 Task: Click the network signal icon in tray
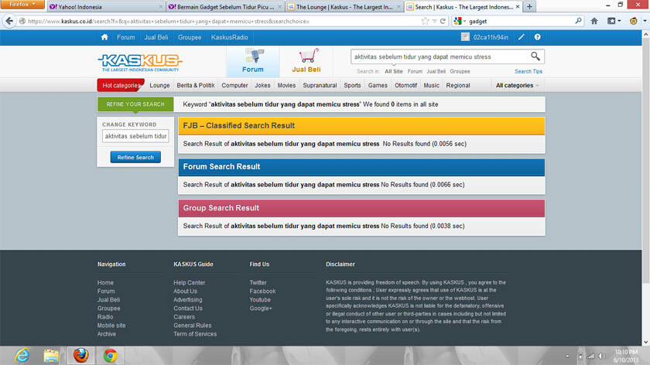tap(590, 356)
